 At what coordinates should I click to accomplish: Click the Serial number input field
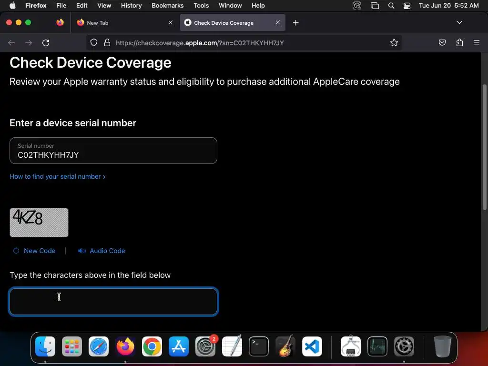[x=113, y=151]
